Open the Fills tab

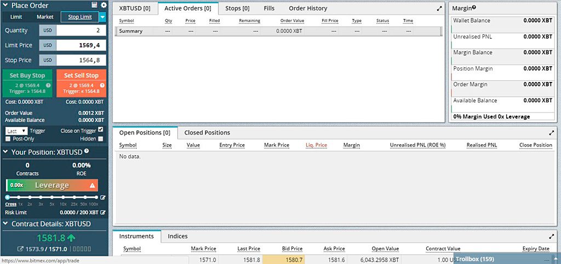[x=269, y=8]
